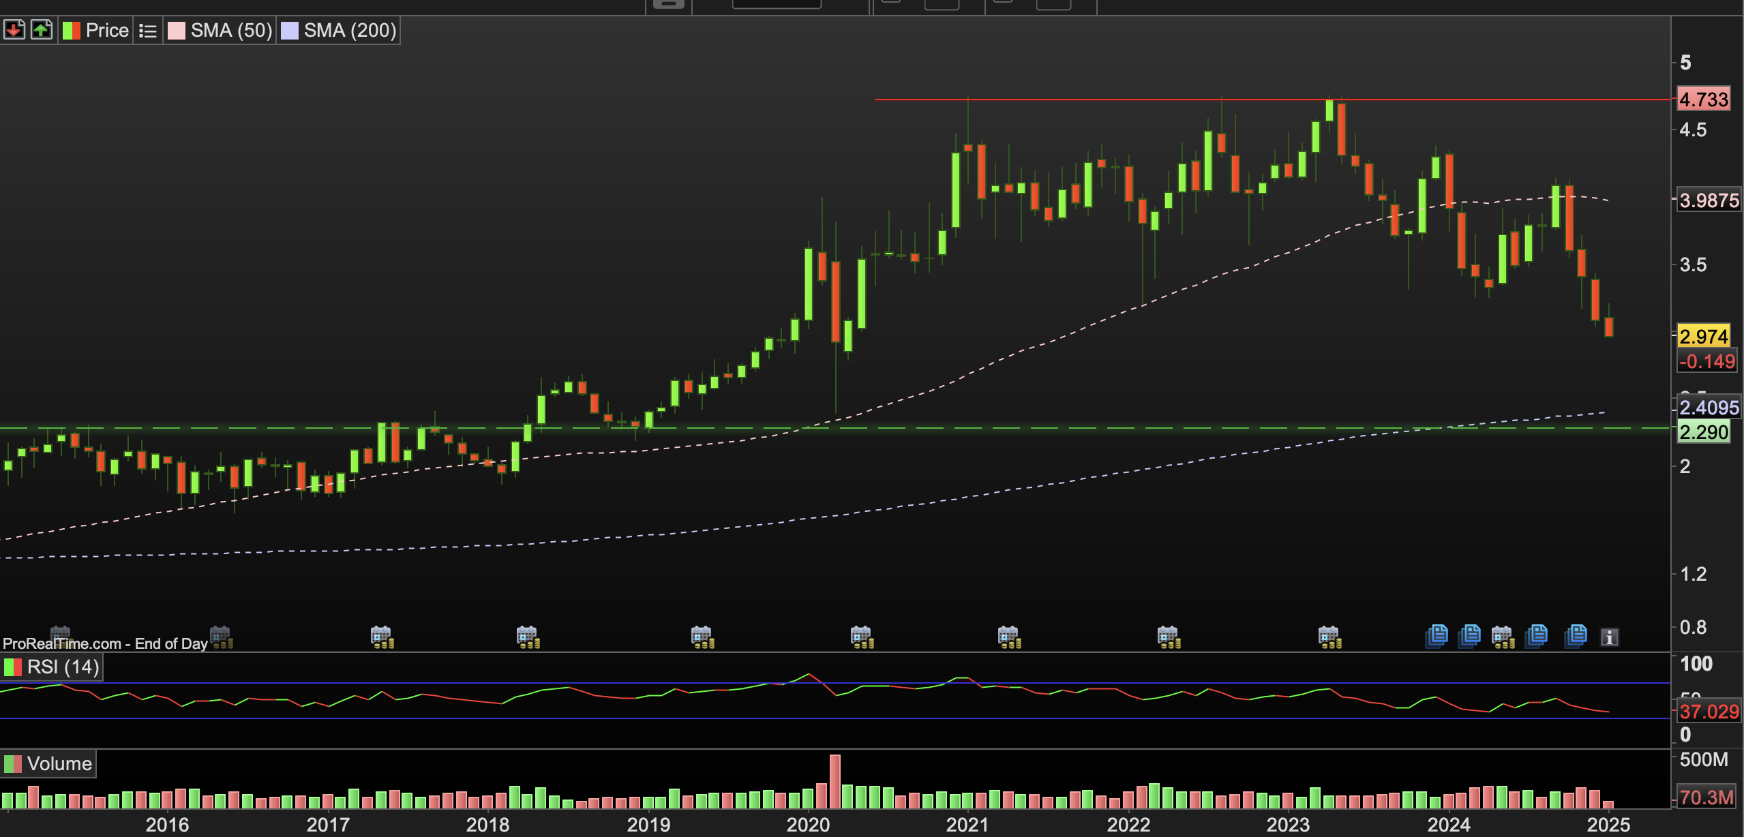The height and width of the screenshot is (837, 1744).
Task: Click the red down-arrow export icon
Action: pyautogui.click(x=14, y=30)
